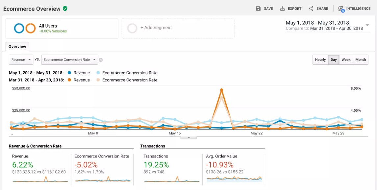The height and width of the screenshot is (190, 377).
Task: Click the empty Add Segment circle icon
Action: [x=132, y=28]
